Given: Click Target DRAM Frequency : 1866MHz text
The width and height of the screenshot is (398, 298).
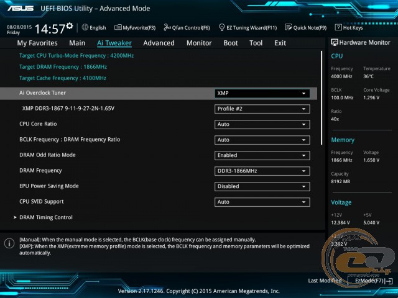Looking at the screenshot, I should point(63,67).
